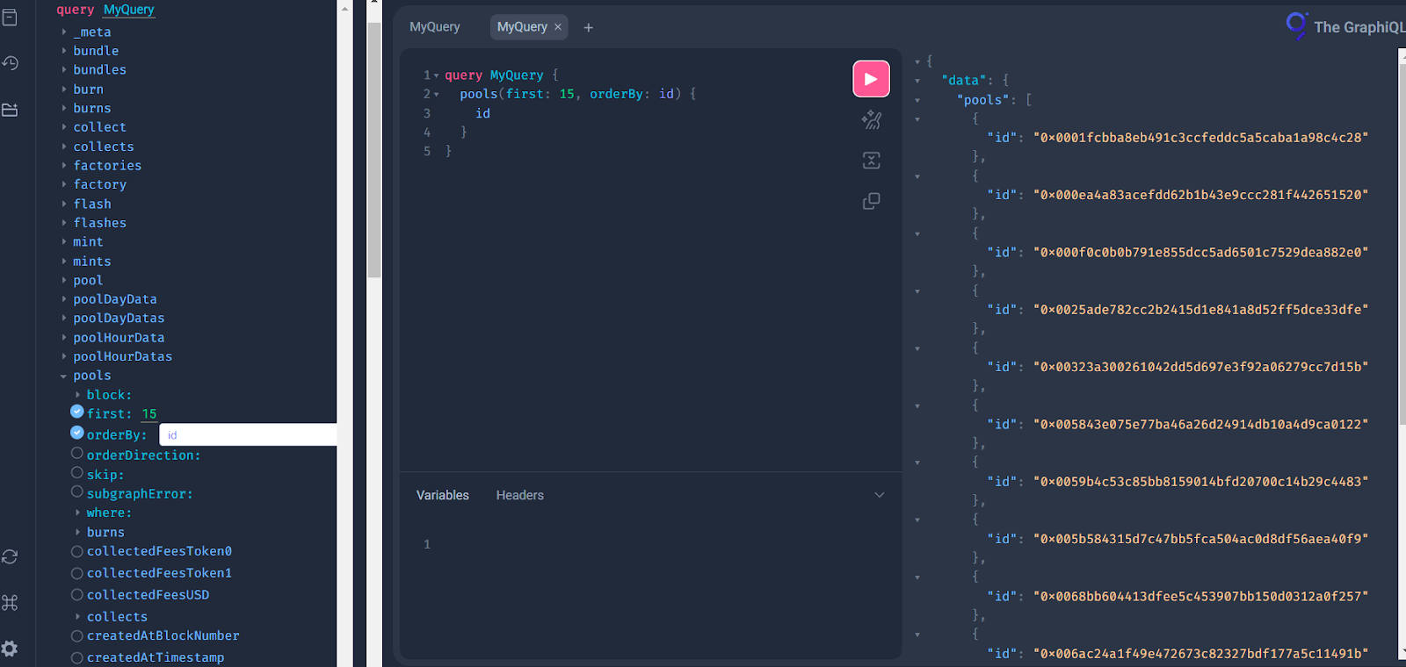This screenshot has width=1406, height=667.
Task: Expand the mints field
Action: coord(63,262)
